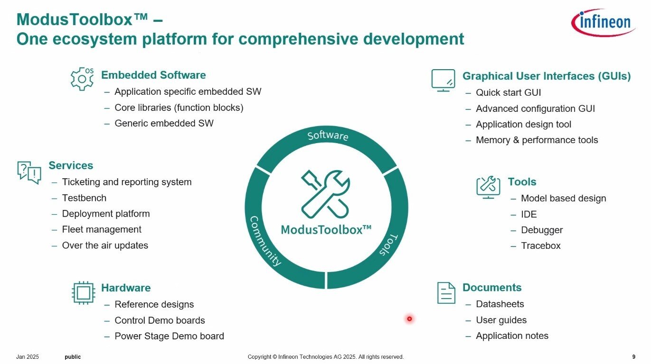Click 'Application design tool'
Image resolution: width=651 pixels, height=364 pixels.
click(x=523, y=124)
